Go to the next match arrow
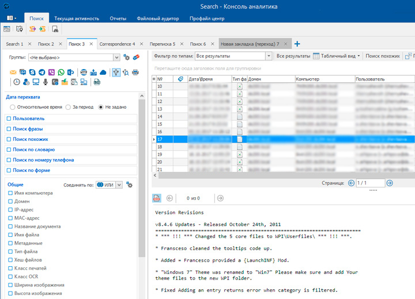The image size is (415, 299). click(220, 198)
